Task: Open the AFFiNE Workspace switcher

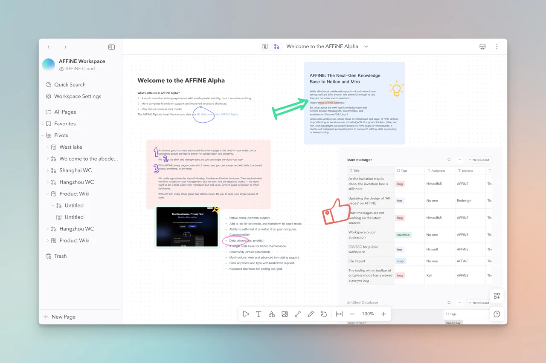Action: (74, 65)
